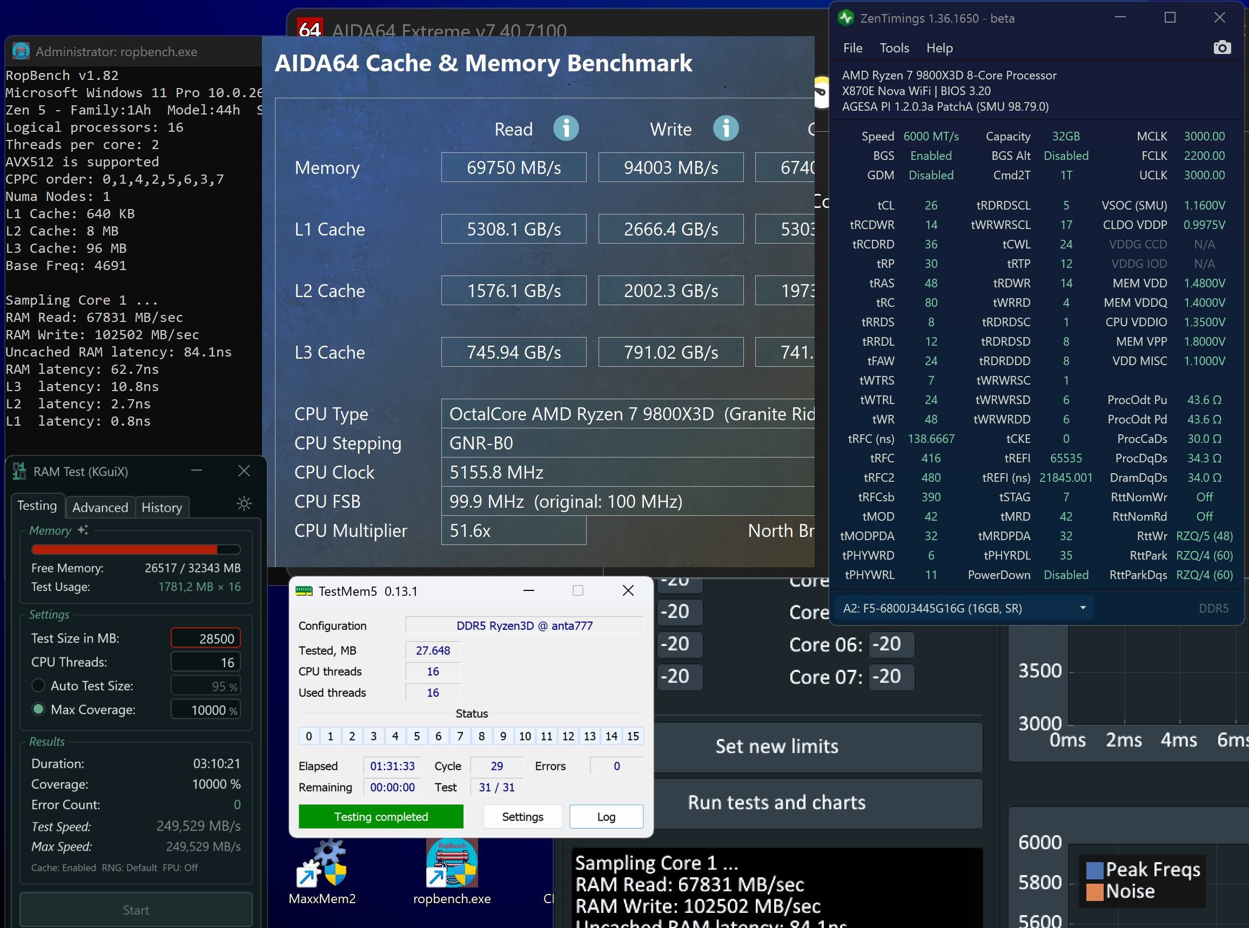Click the Memory Read value 69750 MB/s
The width and height of the screenshot is (1249, 928).
(514, 167)
